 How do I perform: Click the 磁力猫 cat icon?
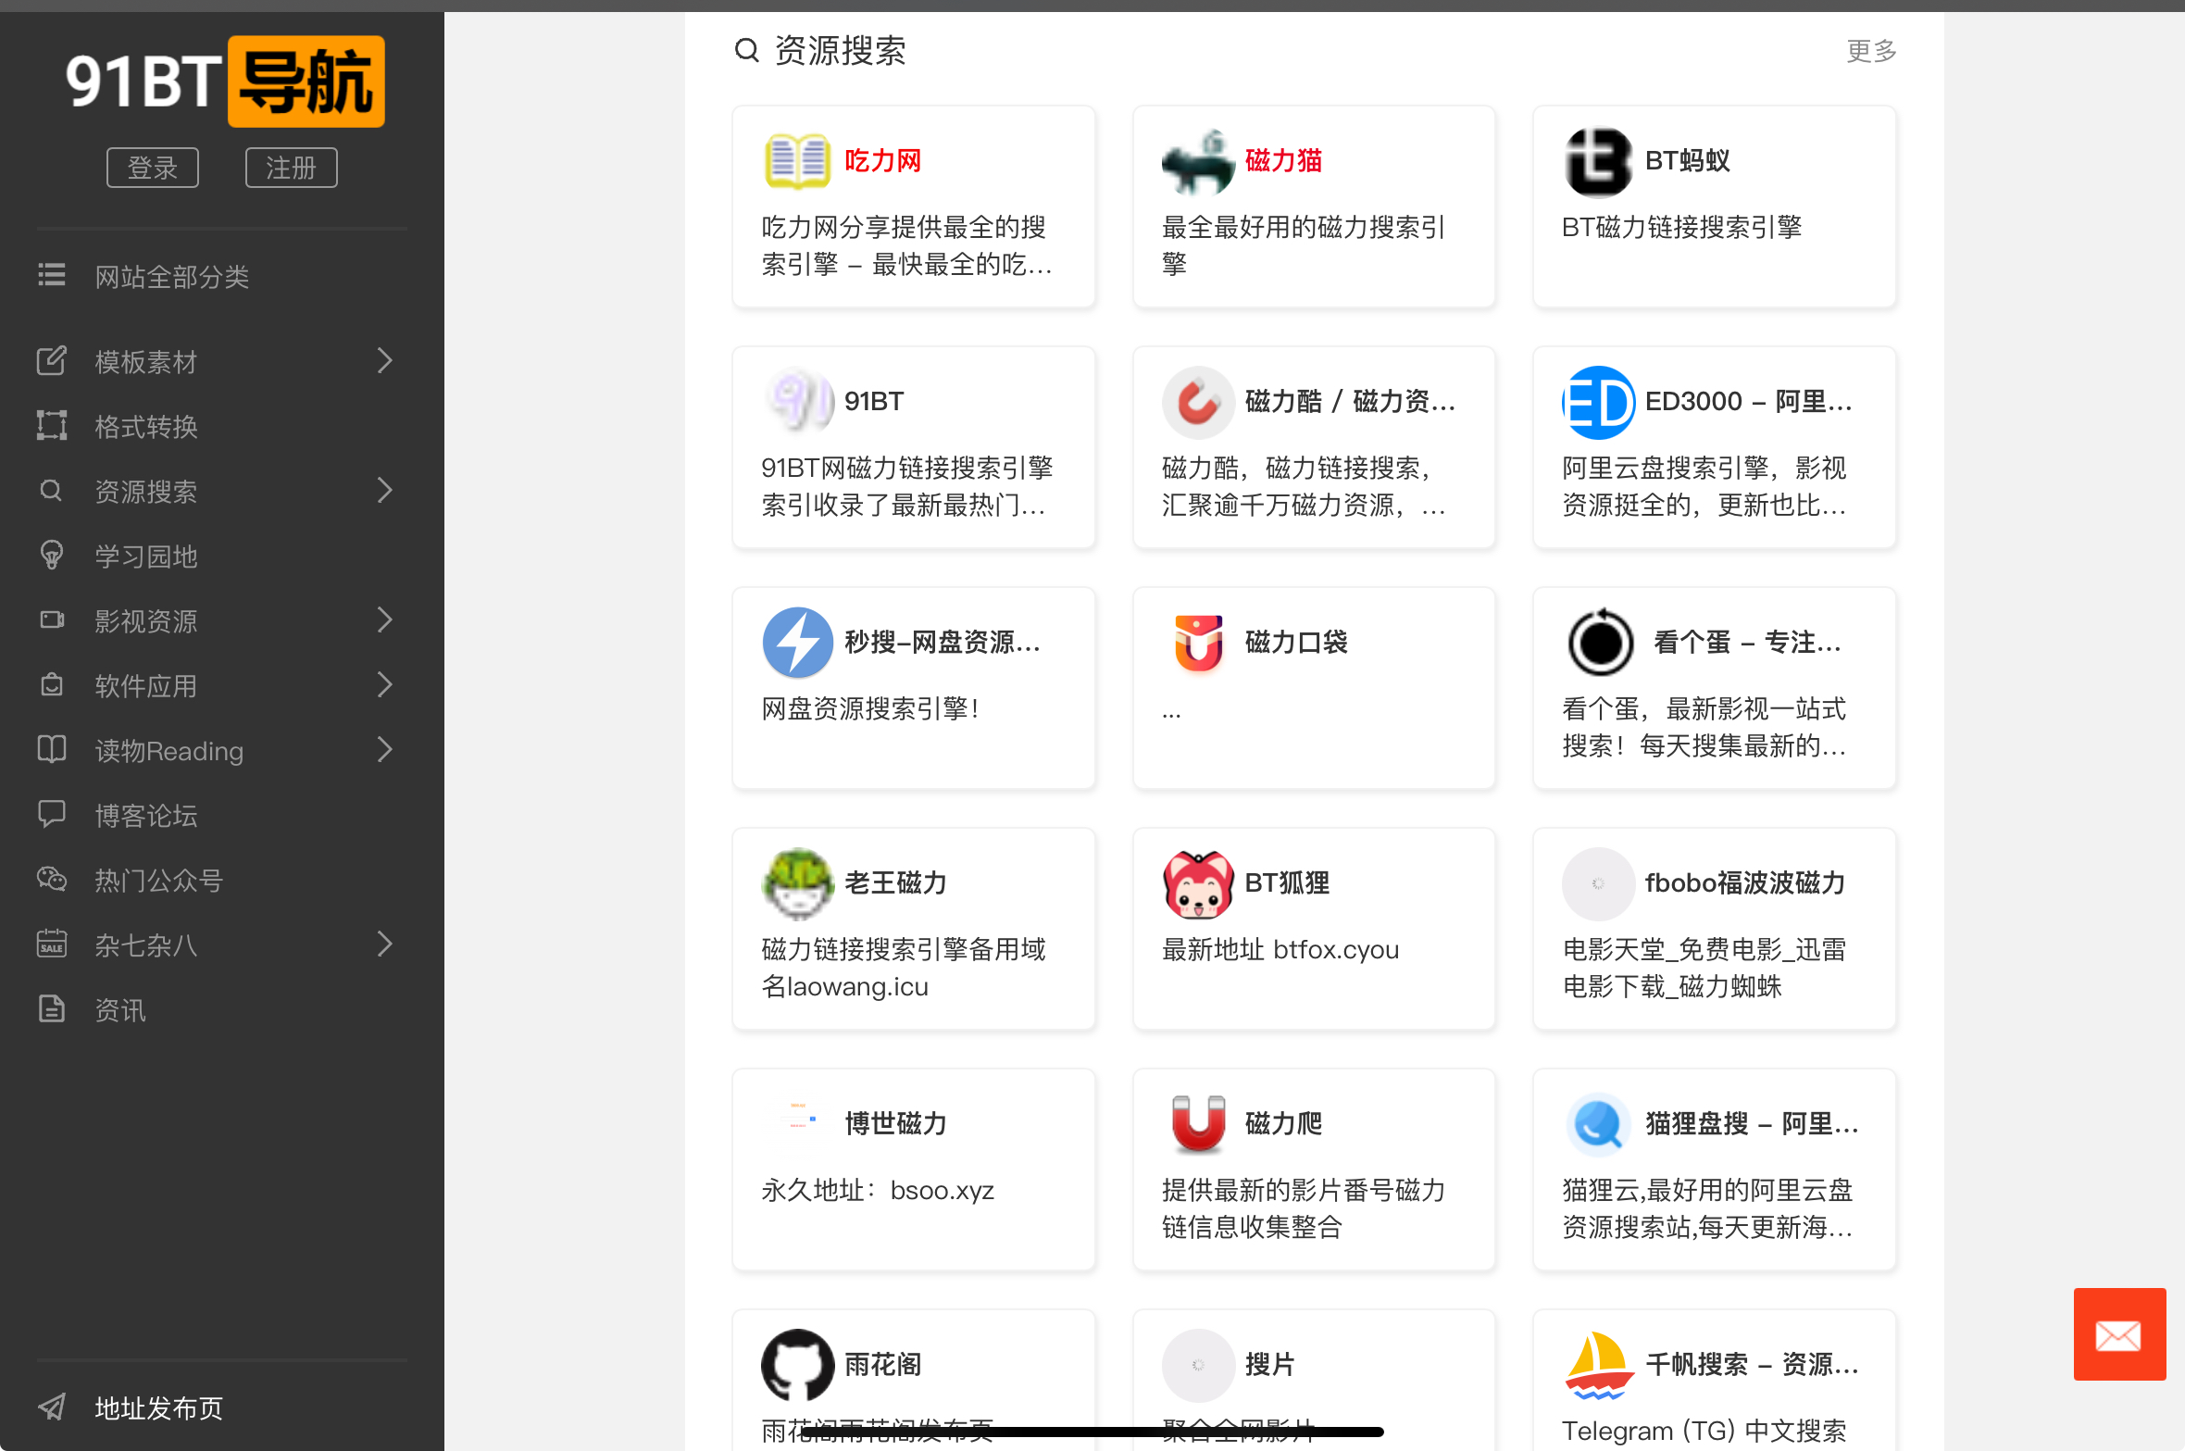(1198, 161)
